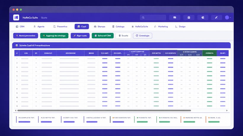Click the PZ.COMPLETO TOT. summary

tap(26, 119)
